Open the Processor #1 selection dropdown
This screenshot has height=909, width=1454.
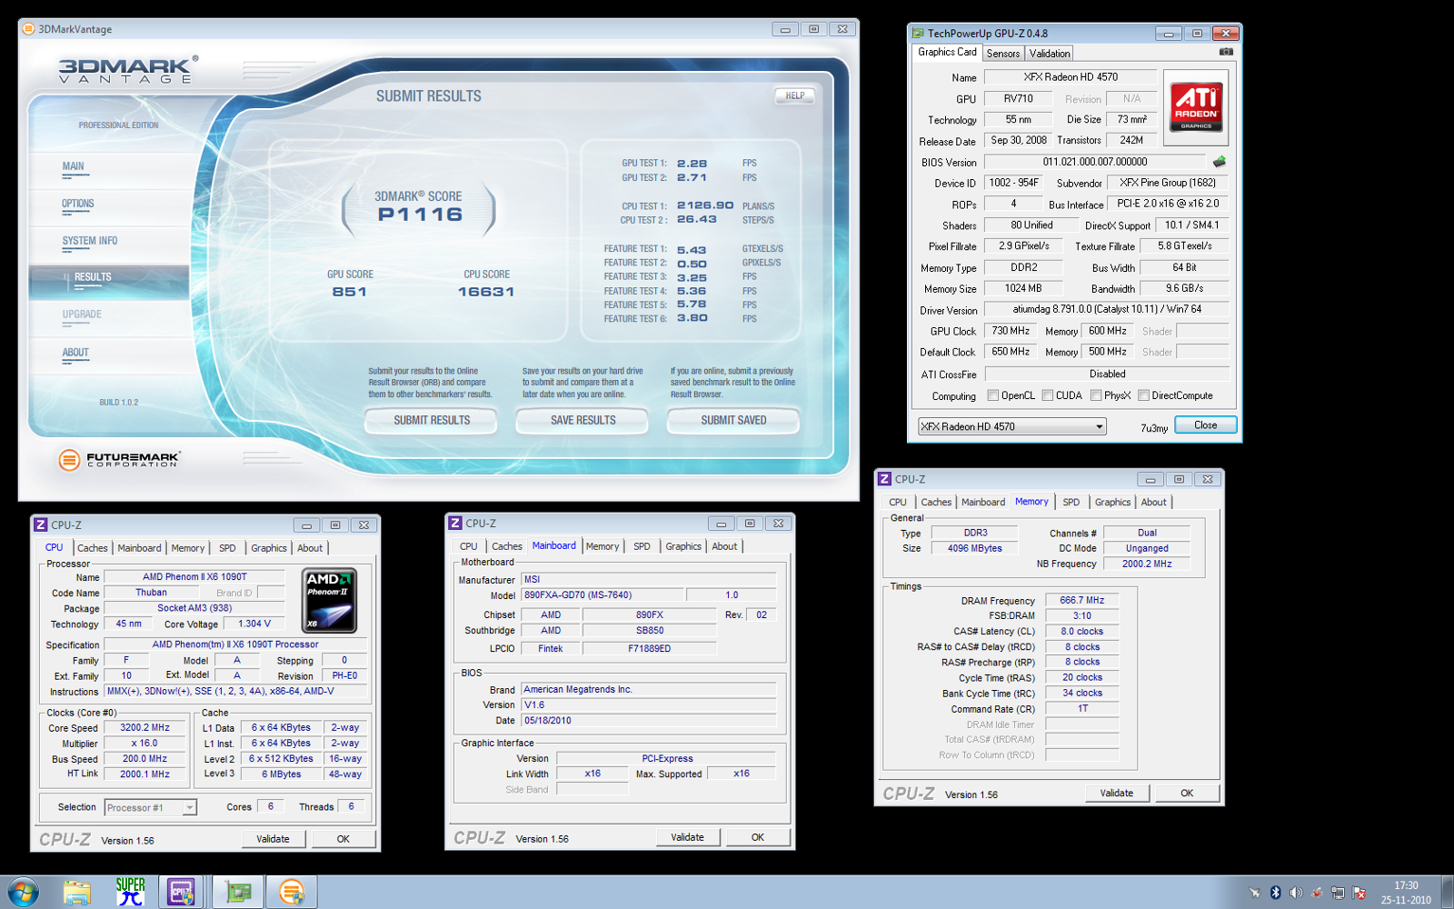pos(151,807)
